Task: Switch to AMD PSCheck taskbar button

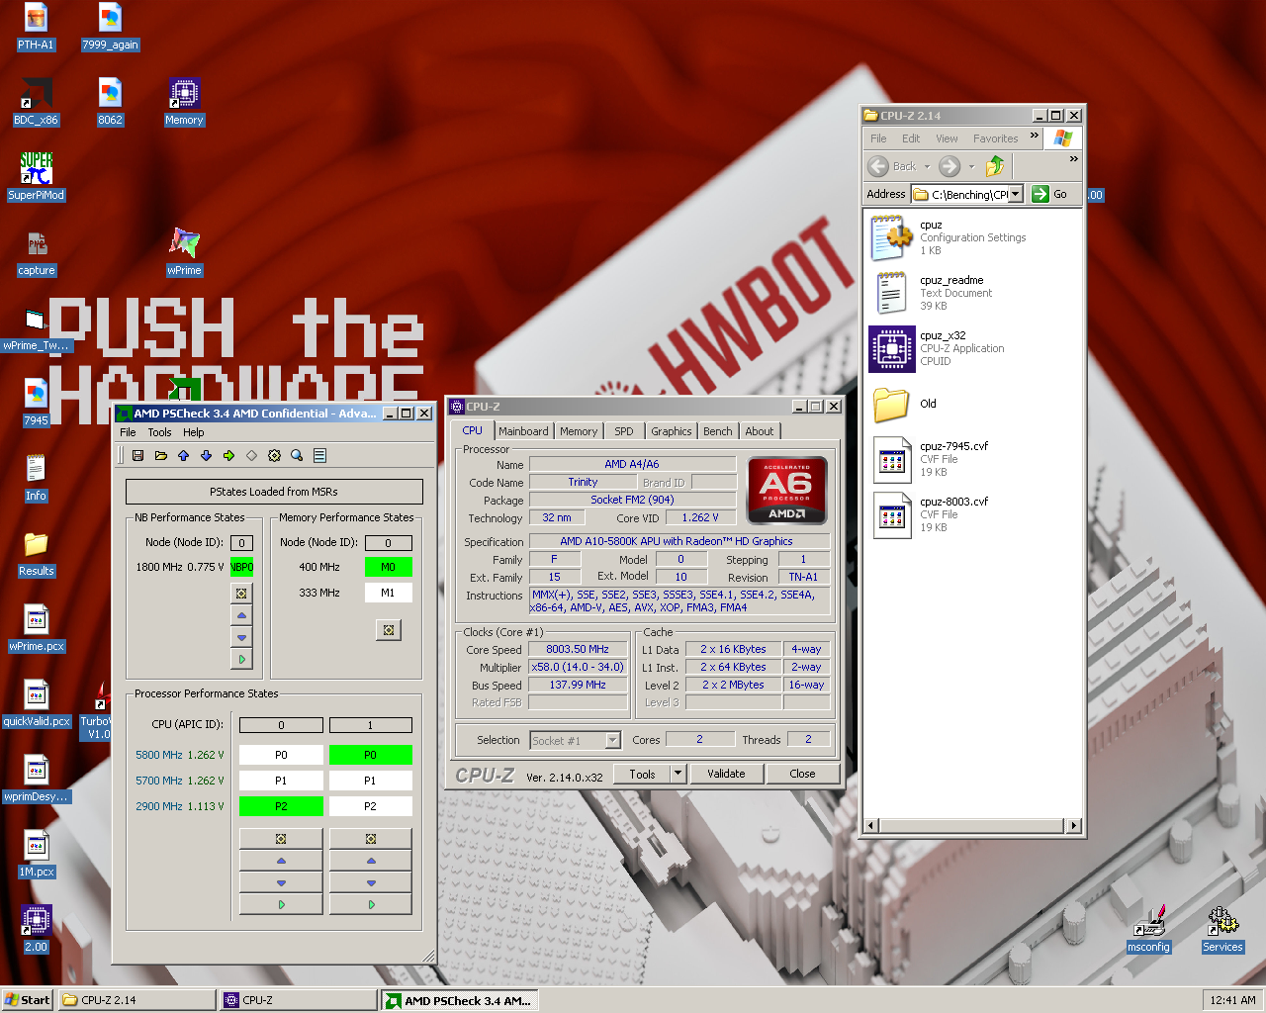Action: pyautogui.click(x=461, y=1000)
